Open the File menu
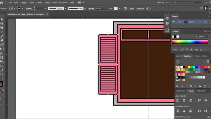211x119 pixels. (x=10, y=3)
